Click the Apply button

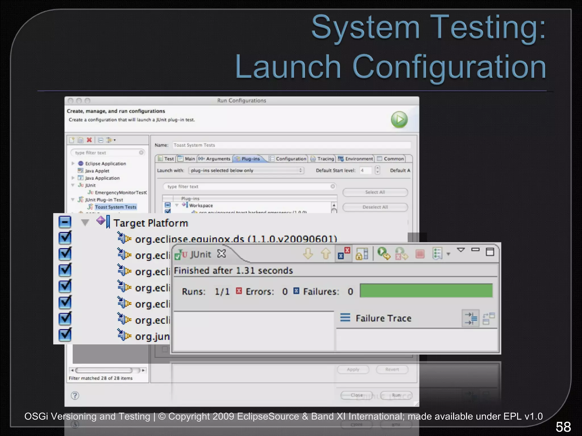coord(353,369)
